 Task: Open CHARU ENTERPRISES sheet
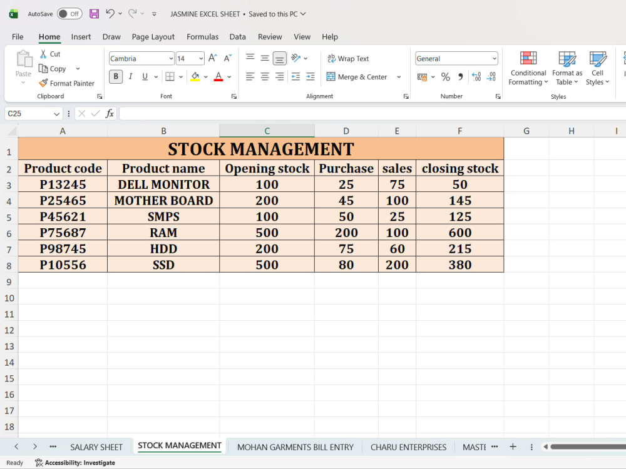[x=408, y=447]
